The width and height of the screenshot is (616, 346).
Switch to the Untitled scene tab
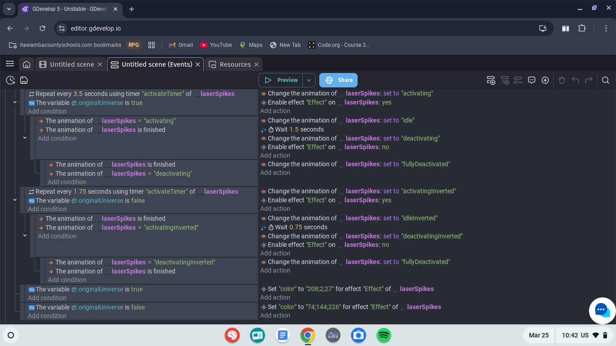(72, 64)
